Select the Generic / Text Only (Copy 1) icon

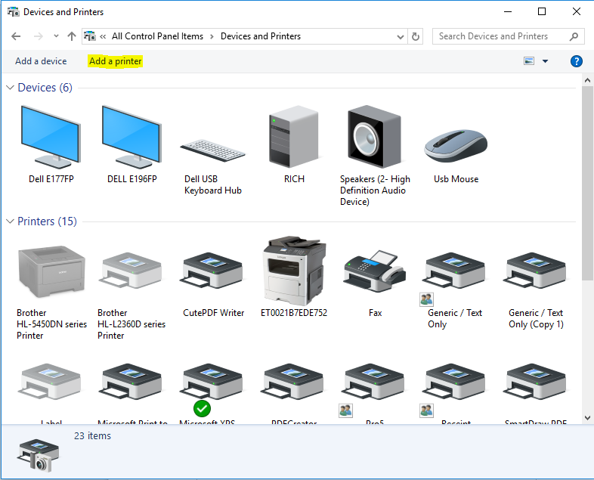tap(536, 271)
